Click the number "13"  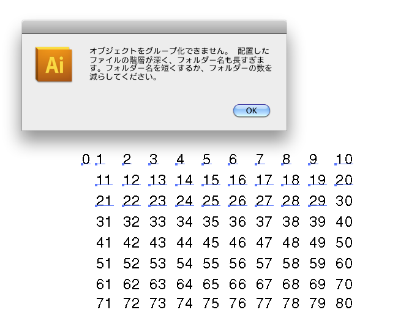coord(157,180)
